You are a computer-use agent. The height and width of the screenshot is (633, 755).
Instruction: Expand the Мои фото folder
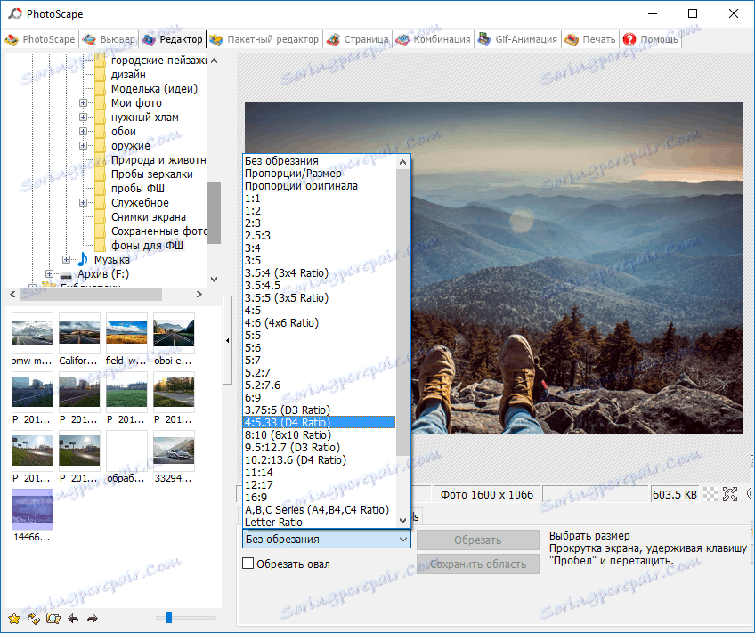pyautogui.click(x=84, y=102)
